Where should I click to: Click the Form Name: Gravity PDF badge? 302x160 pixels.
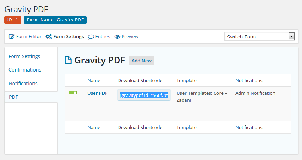55,20
